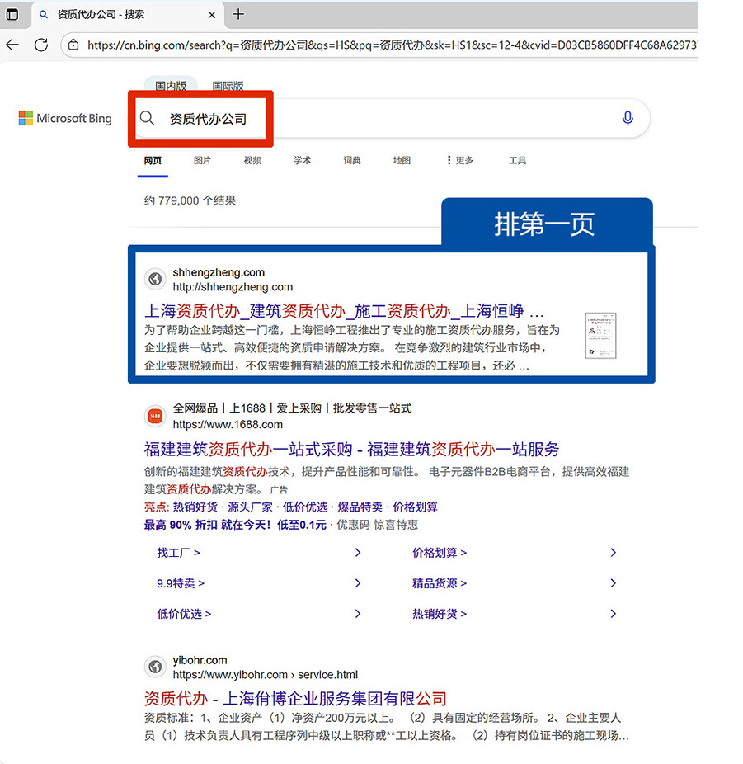Click the browser address bar URL
The width and height of the screenshot is (743, 764).
click(388, 45)
